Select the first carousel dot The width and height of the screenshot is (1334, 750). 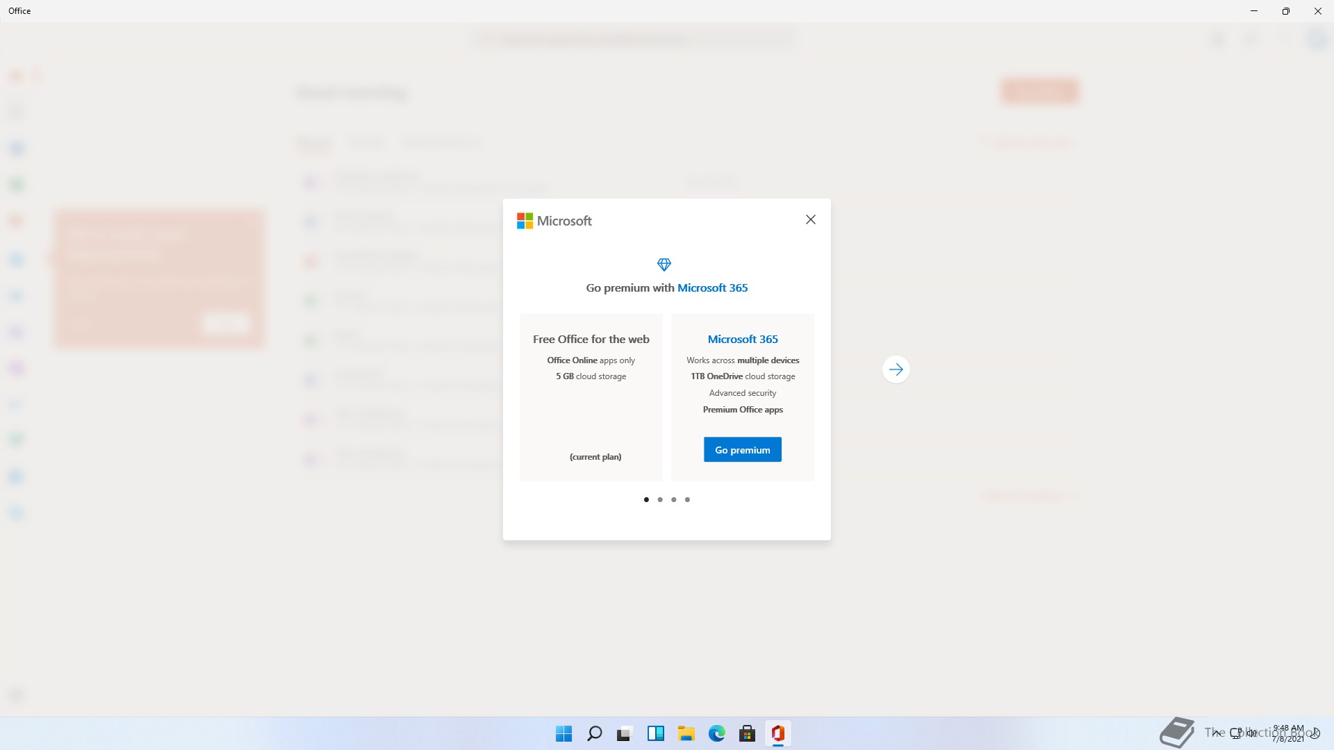[646, 499]
